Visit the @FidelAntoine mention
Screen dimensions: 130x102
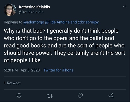coord(57,22)
